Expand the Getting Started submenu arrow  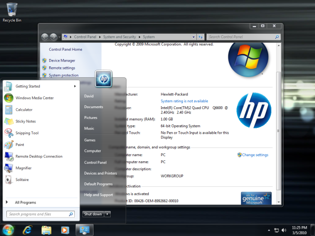(75, 87)
